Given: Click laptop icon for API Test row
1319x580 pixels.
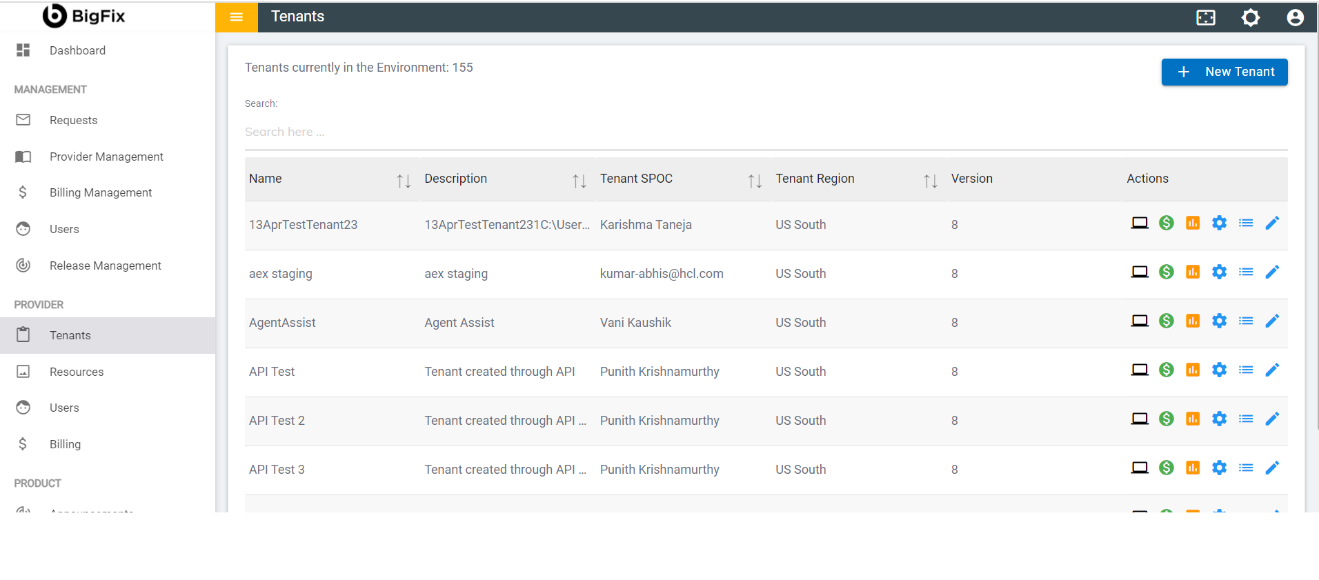Looking at the screenshot, I should tap(1140, 370).
